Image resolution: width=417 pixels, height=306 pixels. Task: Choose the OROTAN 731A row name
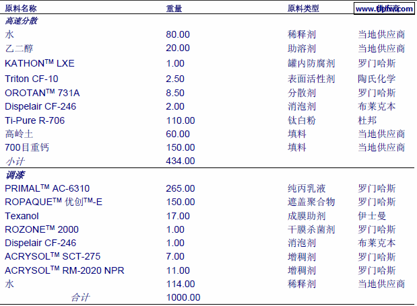(x=42, y=92)
